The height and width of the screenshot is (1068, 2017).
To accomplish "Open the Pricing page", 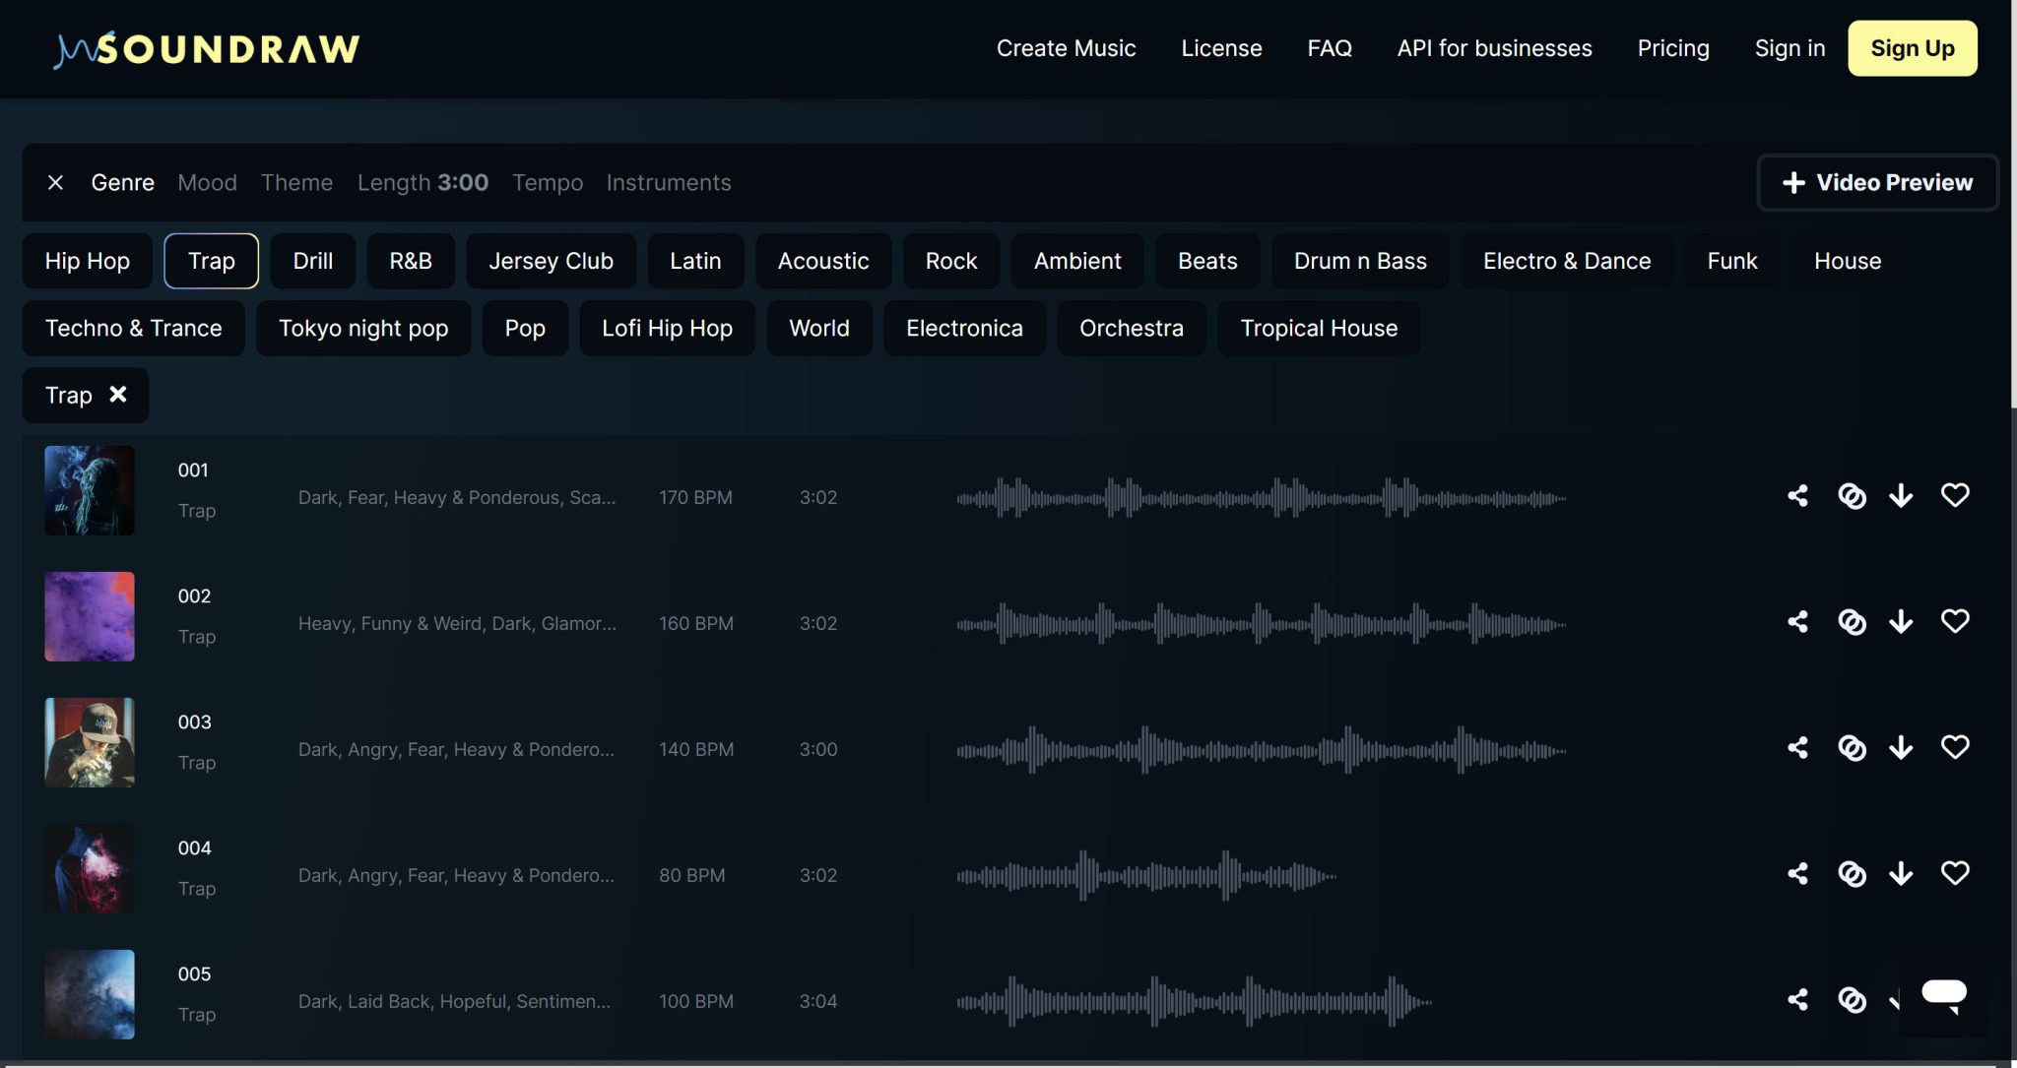I will pyautogui.click(x=1672, y=48).
